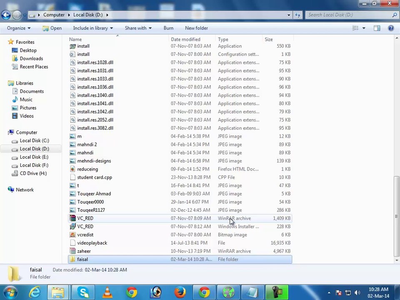
Task: Click the Action Center flag tray icon
Action: [338, 292]
